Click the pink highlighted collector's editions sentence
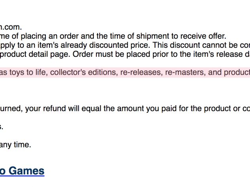The image size is (250, 187). [x=125, y=72]
